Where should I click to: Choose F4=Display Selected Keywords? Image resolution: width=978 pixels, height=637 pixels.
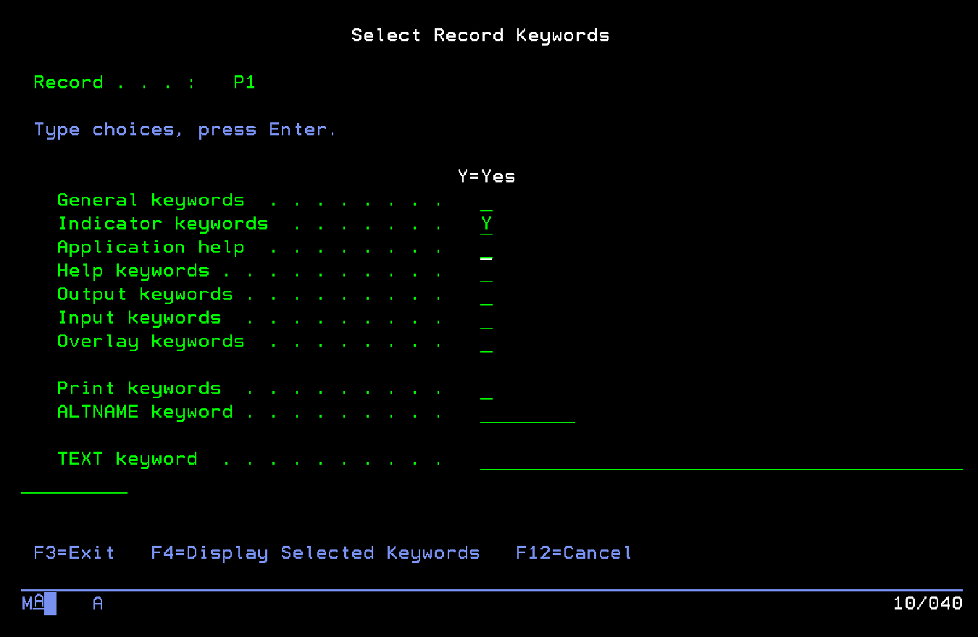pos(315,553)
